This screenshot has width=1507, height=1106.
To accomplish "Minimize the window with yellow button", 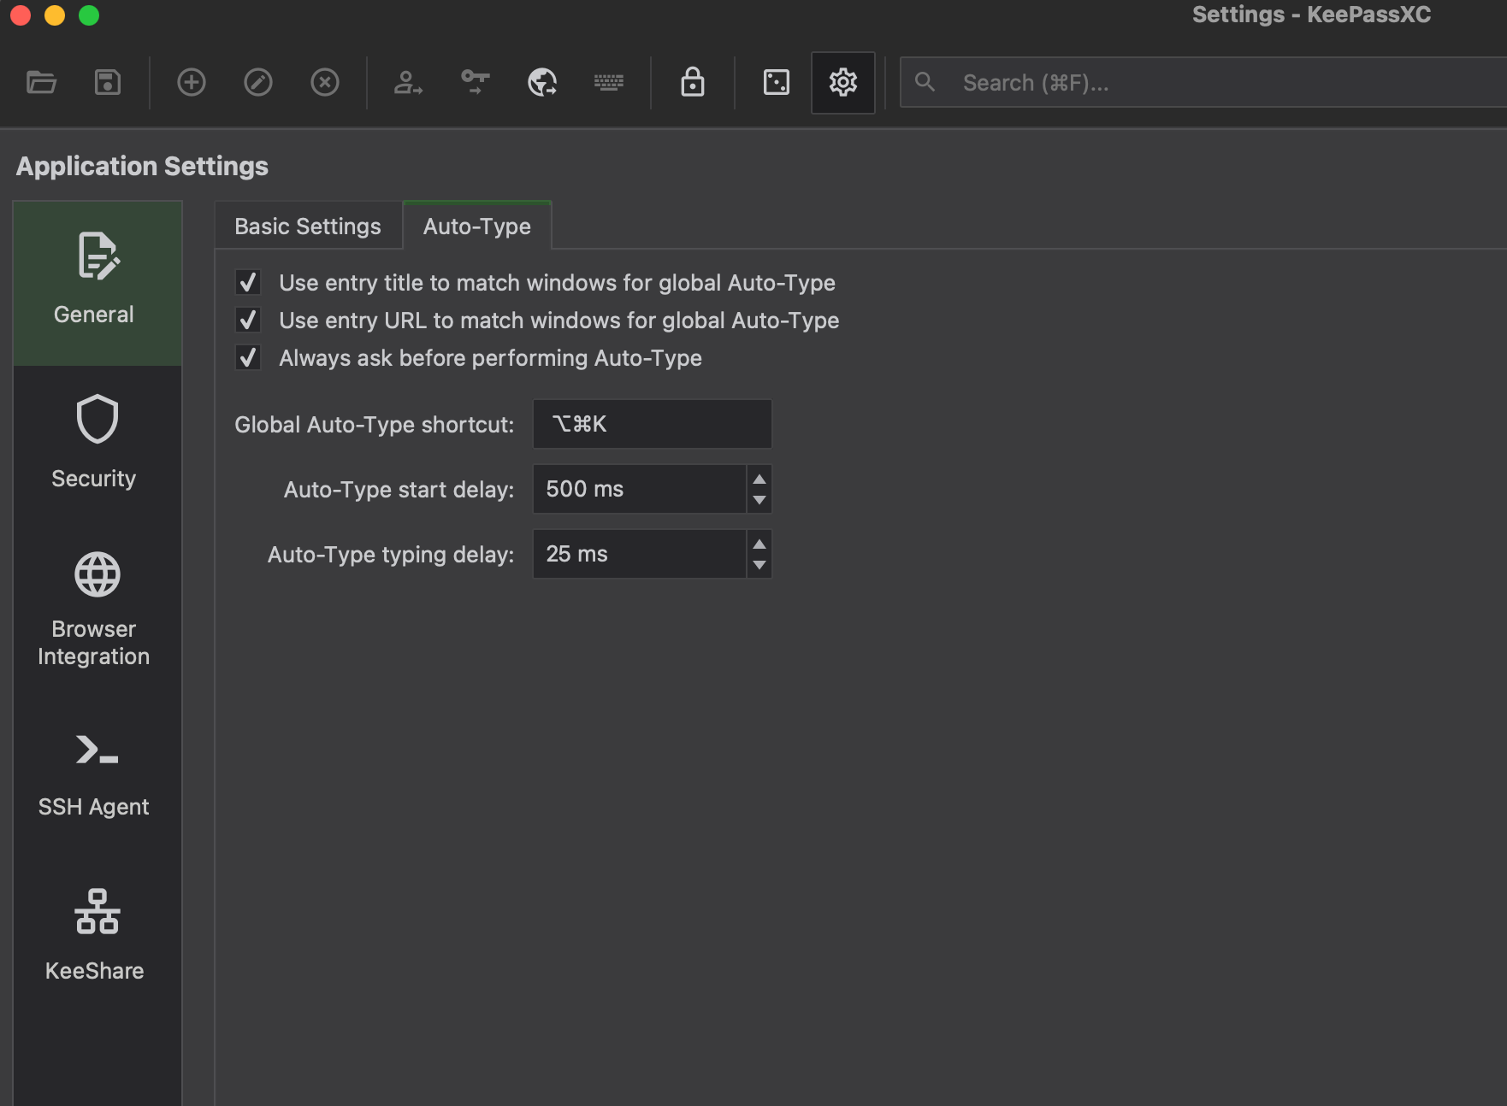I will (x=55, y=15).
